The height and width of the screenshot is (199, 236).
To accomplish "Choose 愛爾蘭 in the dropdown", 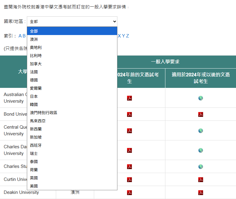I will (x=72, y=88).
